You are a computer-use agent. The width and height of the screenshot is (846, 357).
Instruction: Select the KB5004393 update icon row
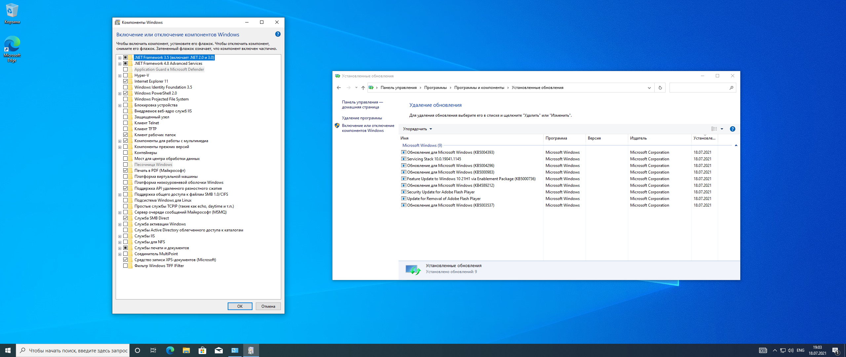(x=404, y=152)
